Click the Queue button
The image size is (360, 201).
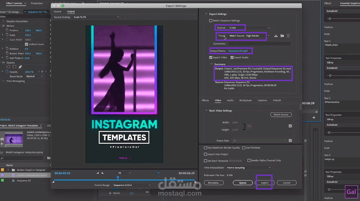(x=243, y=183)
